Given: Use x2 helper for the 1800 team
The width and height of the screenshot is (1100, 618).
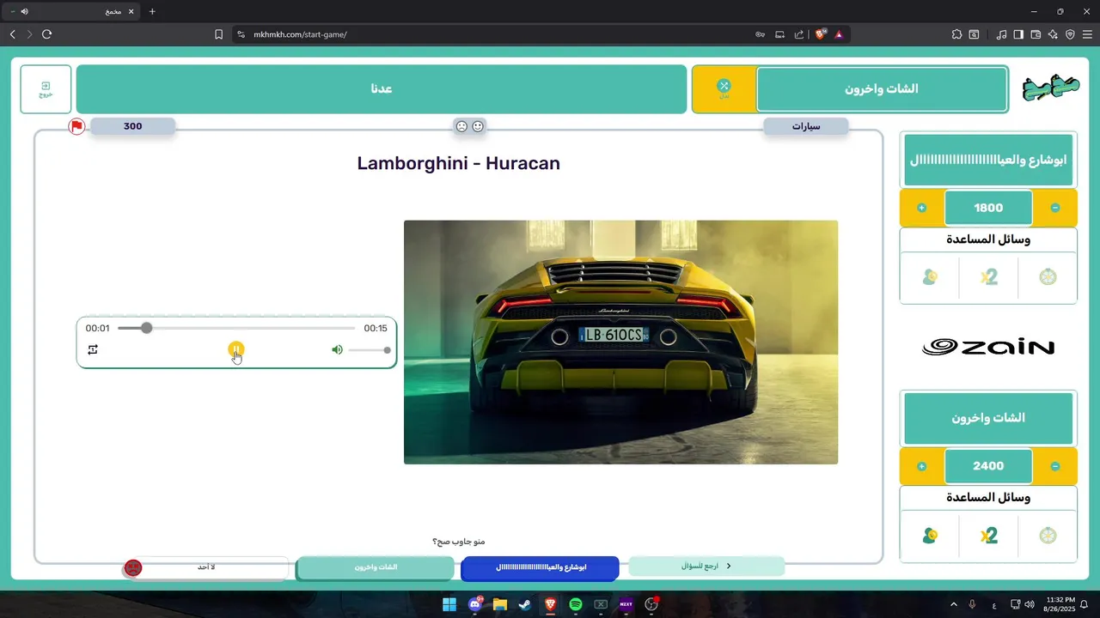Looking at the screenshot, I should pos(988,277).
